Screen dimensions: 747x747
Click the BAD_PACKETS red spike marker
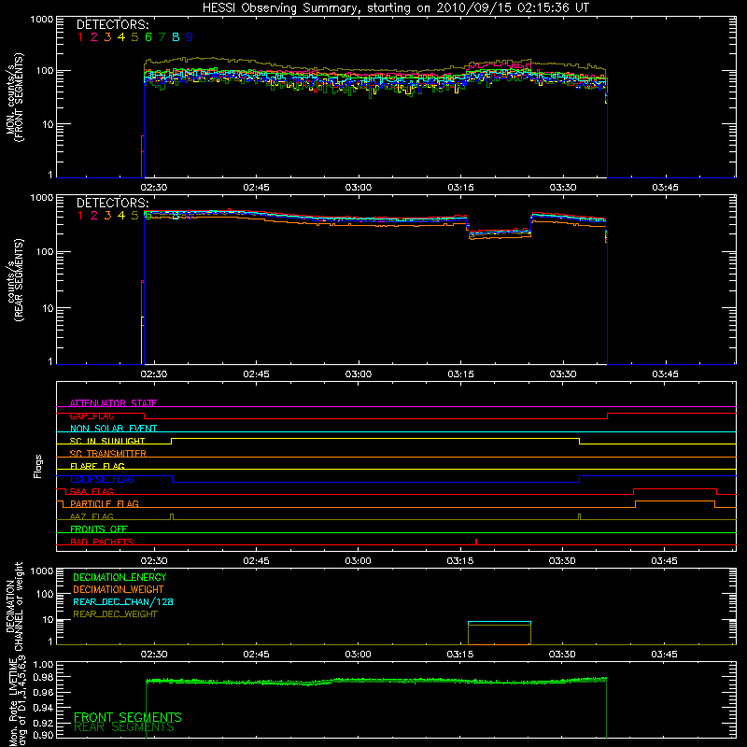tap(476, 542)
